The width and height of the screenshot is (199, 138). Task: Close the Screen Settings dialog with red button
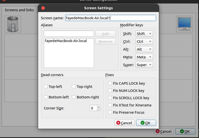[43, 8]
